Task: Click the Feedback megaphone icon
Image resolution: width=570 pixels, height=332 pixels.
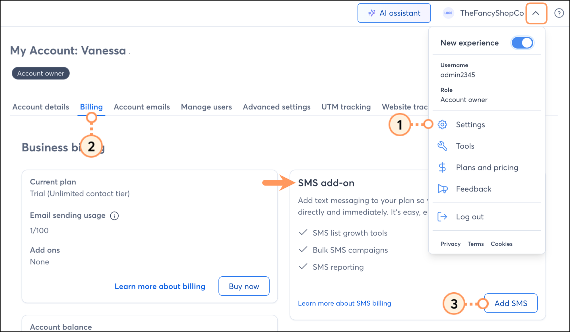Action: pyautogui.click(x=442, y=189)
